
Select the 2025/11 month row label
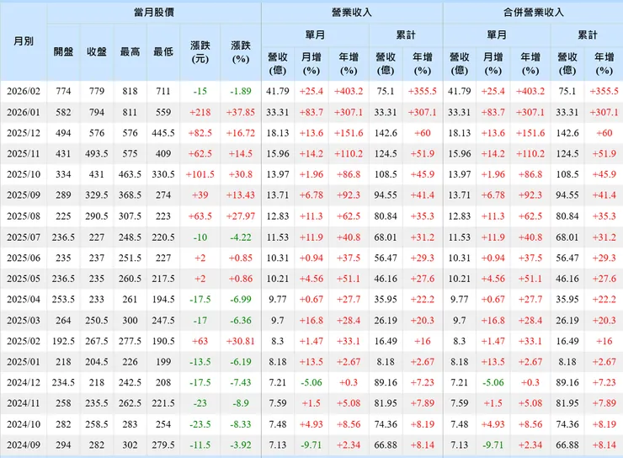pyautogui.click(x=24, y=154)
